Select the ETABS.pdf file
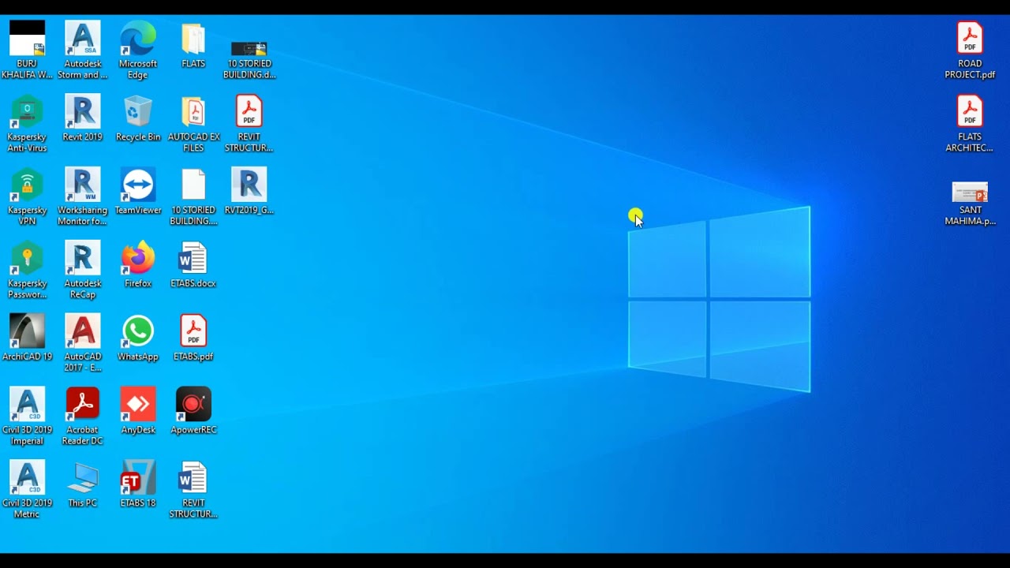Viewport: 1010px width, 568px height. tap(193, 338)
